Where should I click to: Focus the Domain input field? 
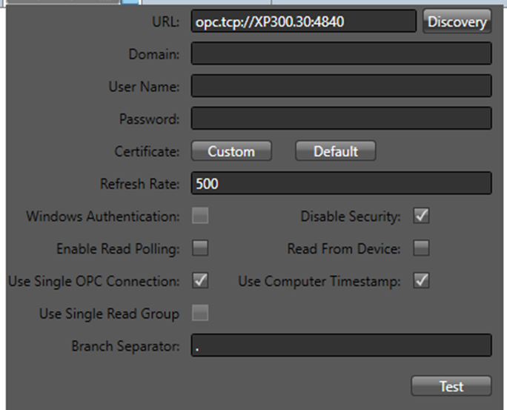[x=341, y=54]
